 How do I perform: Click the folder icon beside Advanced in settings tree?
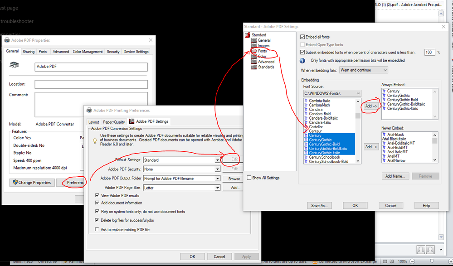pyautogui.click(x=254, y=62)
